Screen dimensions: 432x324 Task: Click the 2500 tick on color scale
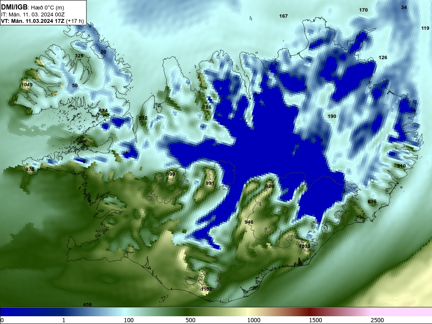[377, 320]
